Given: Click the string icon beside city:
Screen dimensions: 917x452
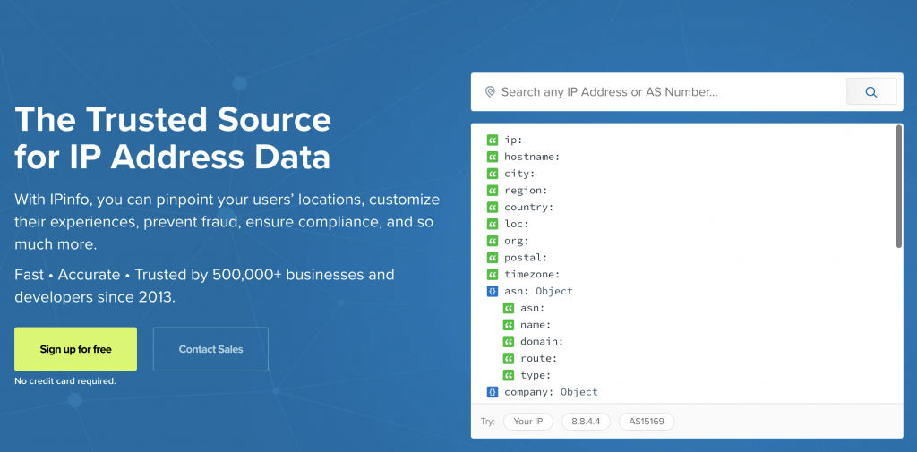Looking at the screenshot, I should (492, 174).
